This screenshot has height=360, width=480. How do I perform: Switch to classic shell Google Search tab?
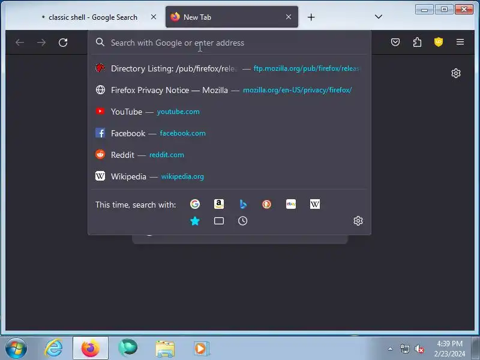93,17
